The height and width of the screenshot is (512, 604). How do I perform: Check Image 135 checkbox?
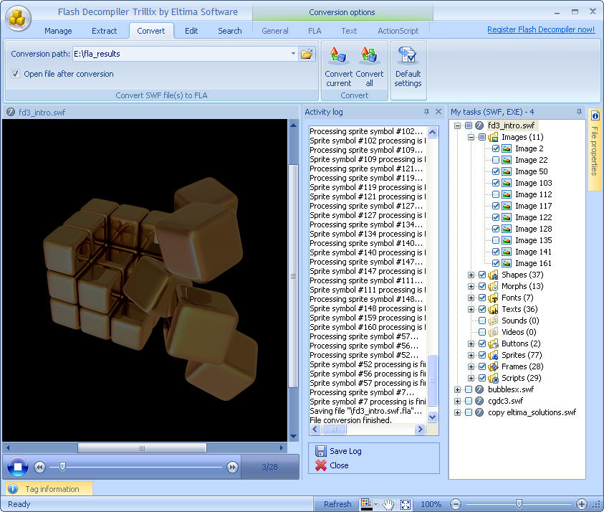(496, 240)
